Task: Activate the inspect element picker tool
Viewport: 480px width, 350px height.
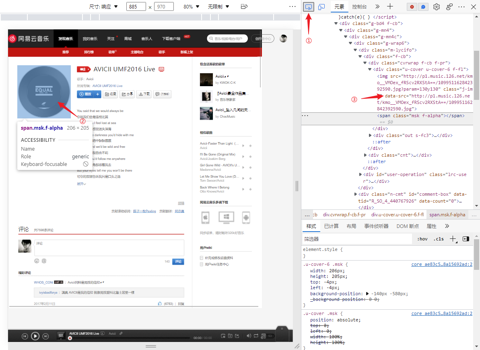Action: coord(309,7)
